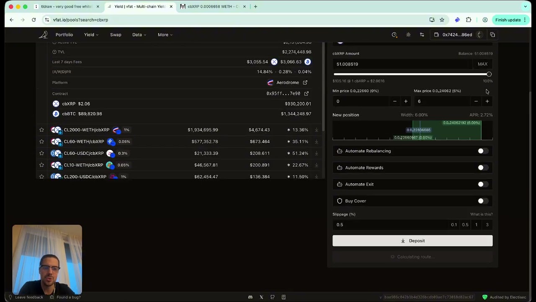The image size is (536, 302).
Task: Click the cbXRP amount slider handle
Action: [489, 74]
